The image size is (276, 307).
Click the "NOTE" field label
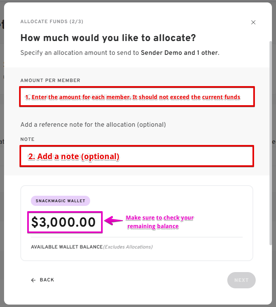(x=27, y=139)
